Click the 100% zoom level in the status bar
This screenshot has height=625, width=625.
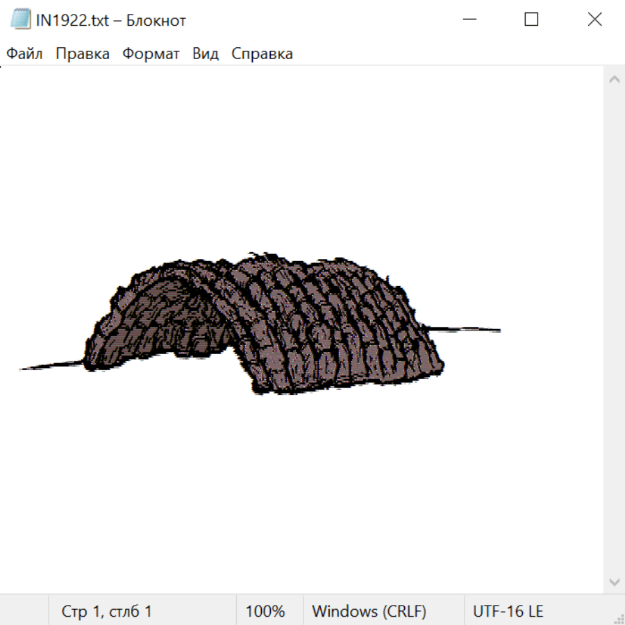coord(265,611)
